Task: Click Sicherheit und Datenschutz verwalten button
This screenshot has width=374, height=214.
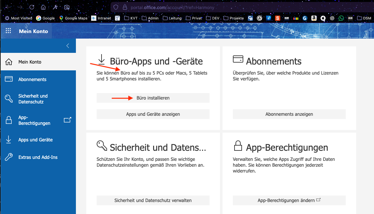Action: pyautogui.click(x=153, y=200)
